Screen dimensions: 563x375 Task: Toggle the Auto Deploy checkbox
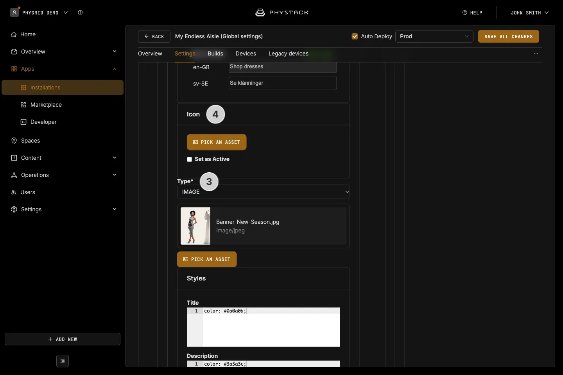355,36
